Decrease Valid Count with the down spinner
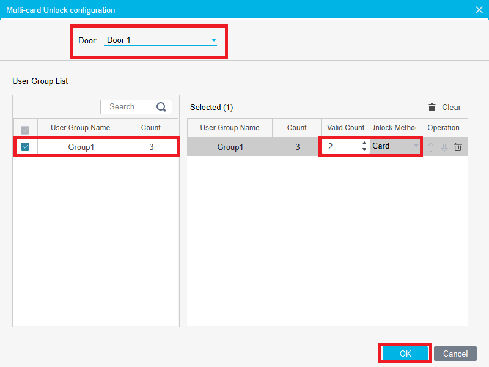Image resolution: width=489 pixels, height=367 pixels. point(364,149)
